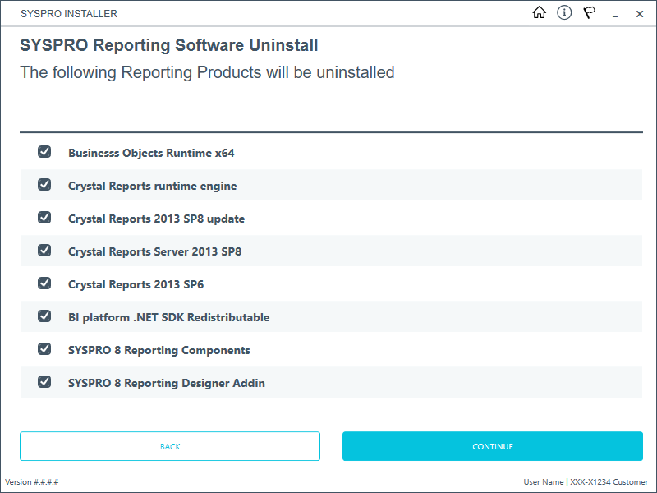
Task: Click the SYSPRO INSTALLER title bar text
Action: click(x=69, y=14)
